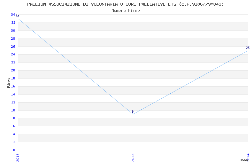Click the x-axis year label 2024
Viewport: 251px width, 163px height.
[x=248, y=157]
